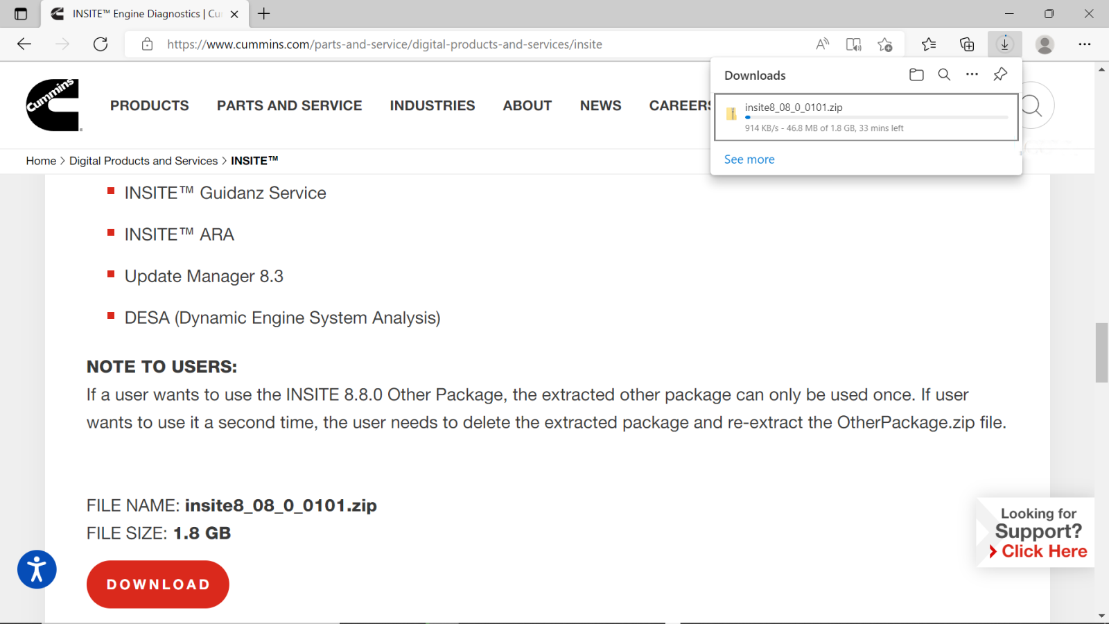This screenshot has width=1109, height=624.
Task: Click the NOTE TO USERS heading
Action: (161, 367)
